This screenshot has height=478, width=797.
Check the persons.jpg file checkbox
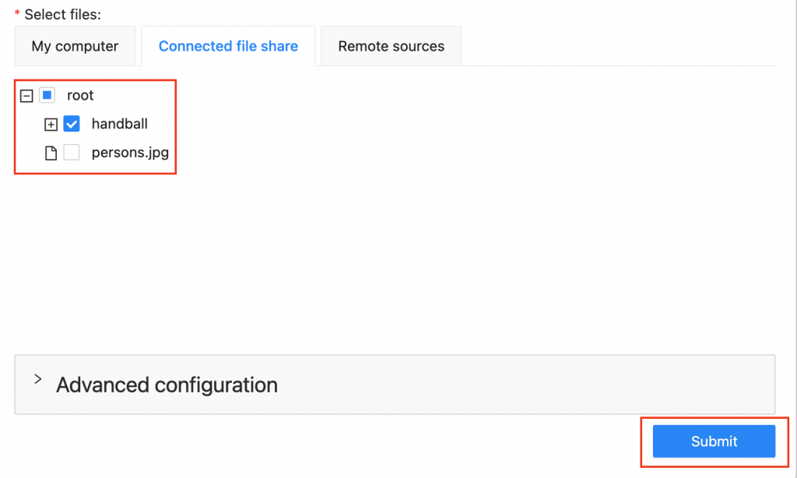[72, 152]
